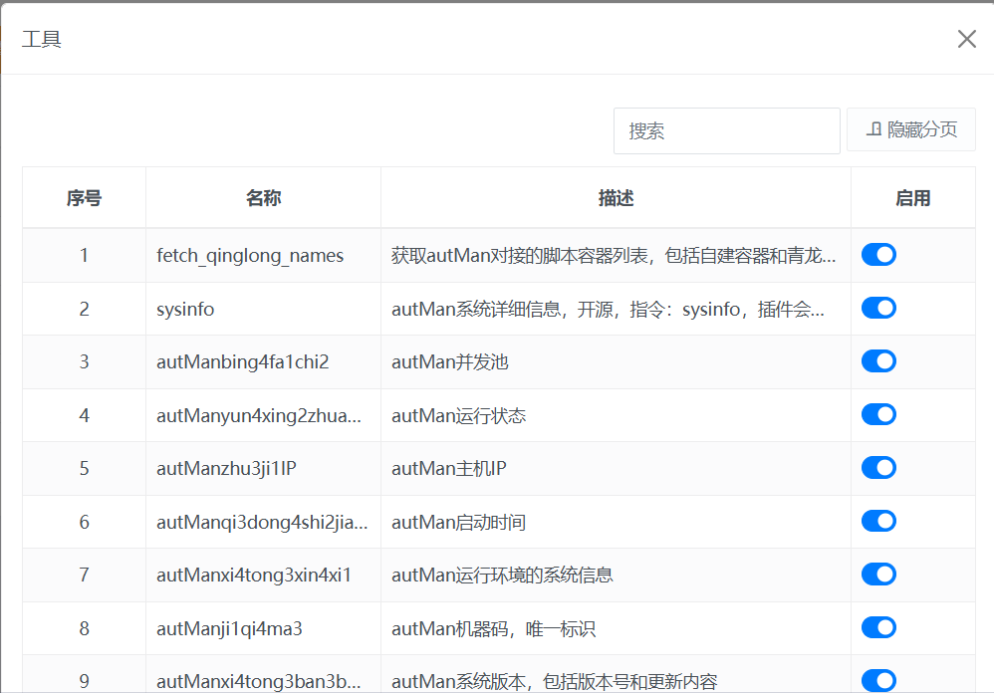Toggle the switch for row 9 autMan系统版本

click(x=878, y=680)
